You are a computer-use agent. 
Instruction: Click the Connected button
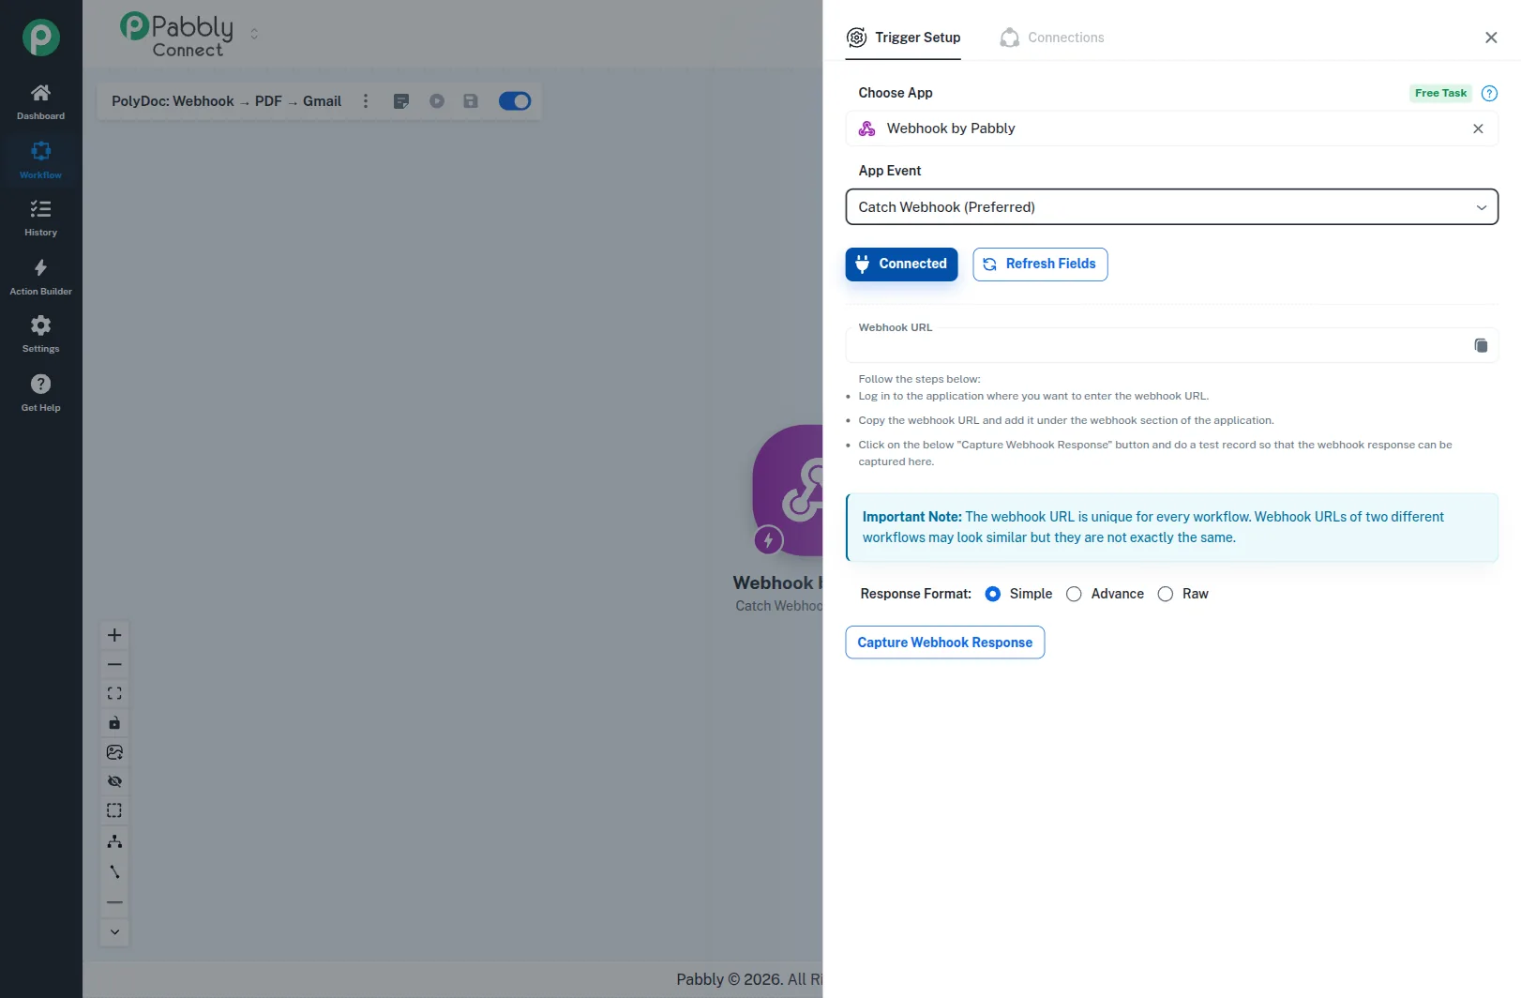(x=901, y=265)
